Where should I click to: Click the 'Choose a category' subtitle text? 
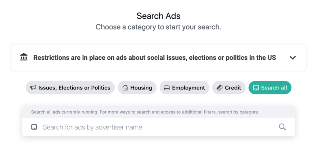(x=158, y=27)
